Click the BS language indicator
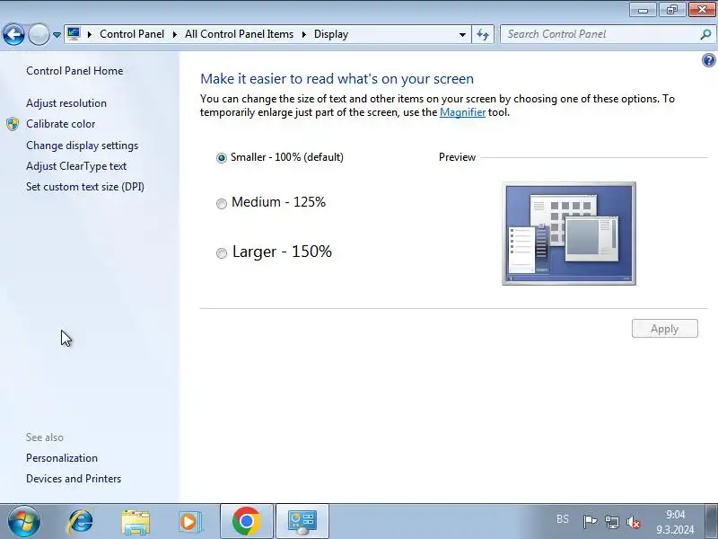 [x=563, y=519]
